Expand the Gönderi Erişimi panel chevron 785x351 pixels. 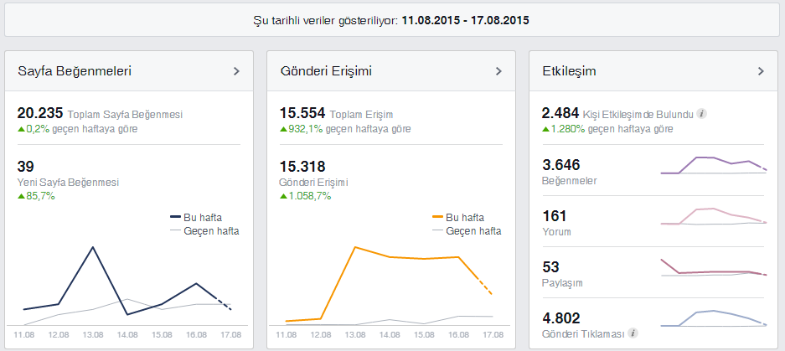pyautogui.click(x=498, y=71)
